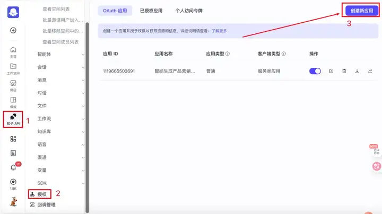382x214 pixels.
Task: Click the Coze logo icon
Action: (13, 12)
